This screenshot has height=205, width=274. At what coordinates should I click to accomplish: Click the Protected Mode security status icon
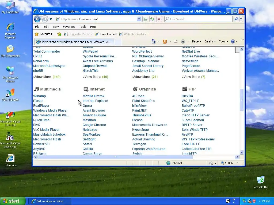pyautogui.click(x=211, y=163)
